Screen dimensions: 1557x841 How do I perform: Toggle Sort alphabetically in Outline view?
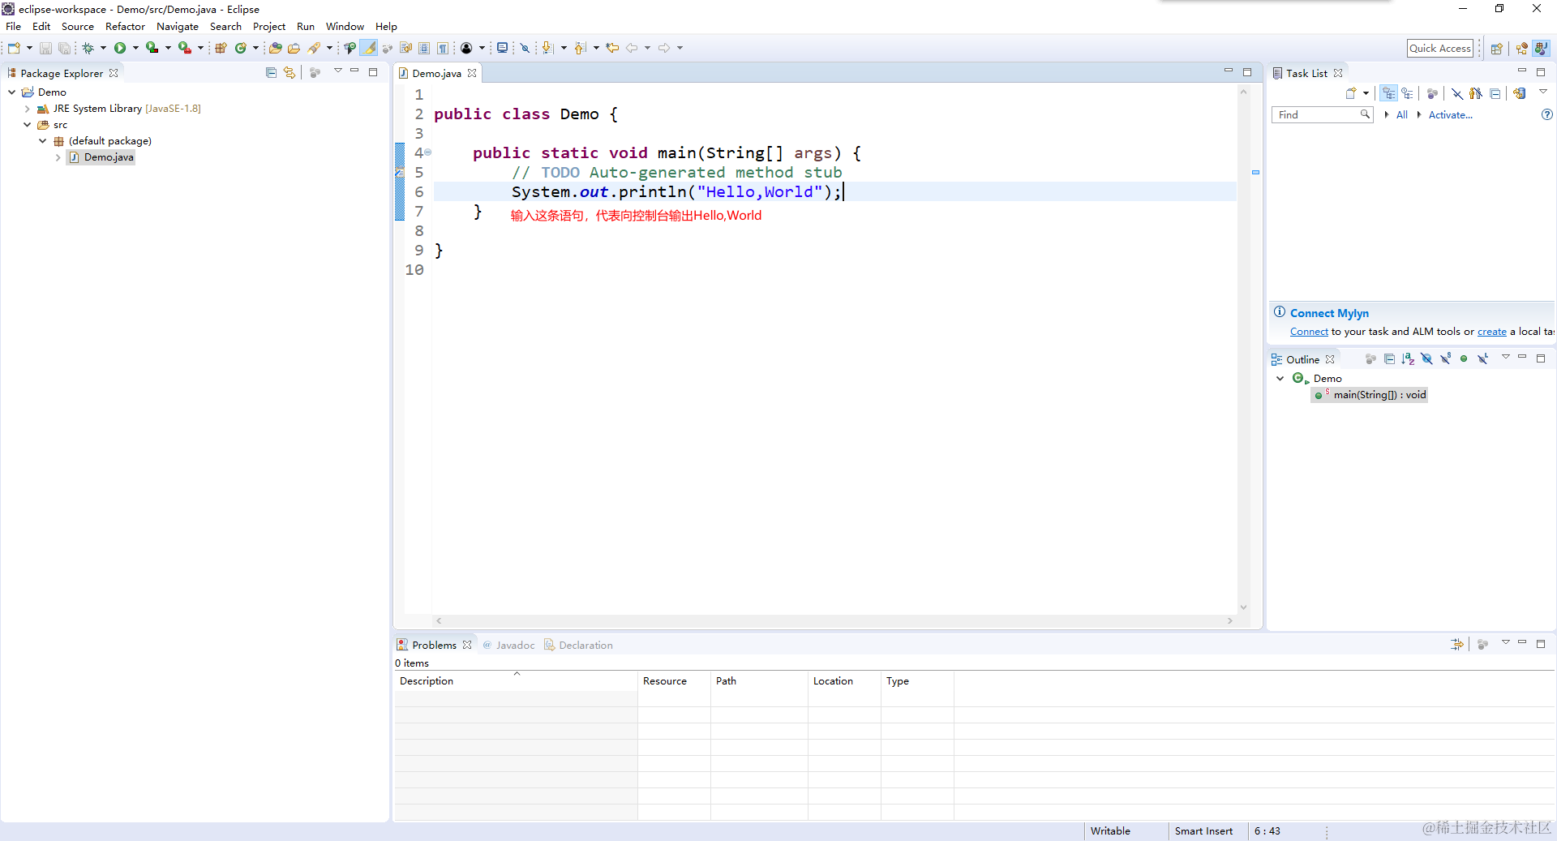pyautogui.click(x=1408, y=358)
